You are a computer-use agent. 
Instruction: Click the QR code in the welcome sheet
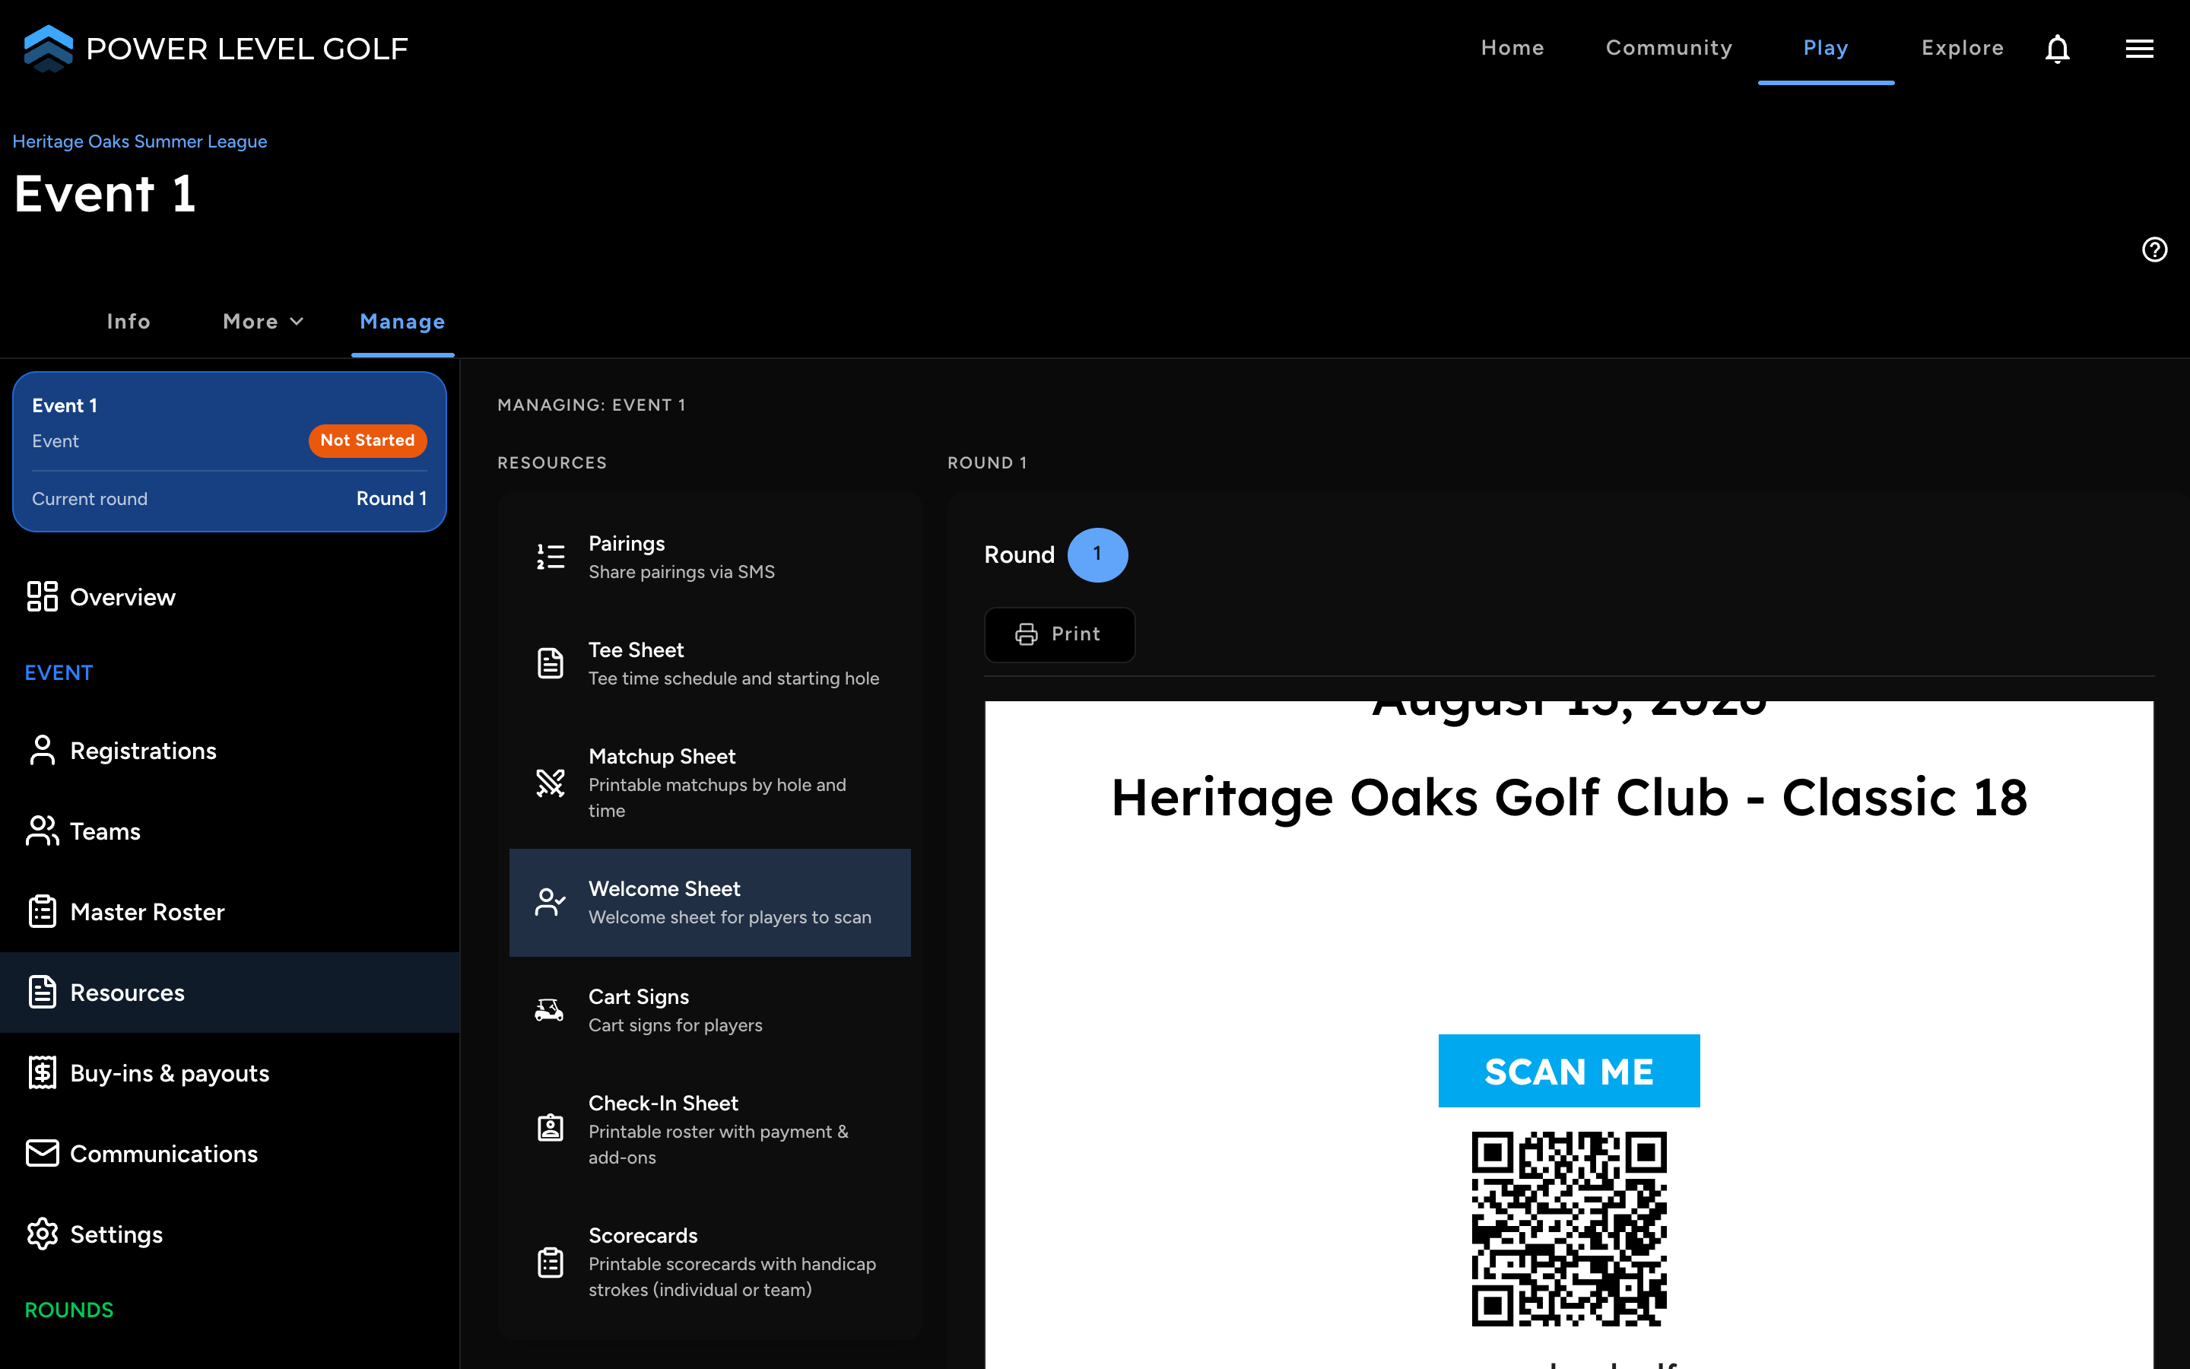(x=1568, y=1228)
